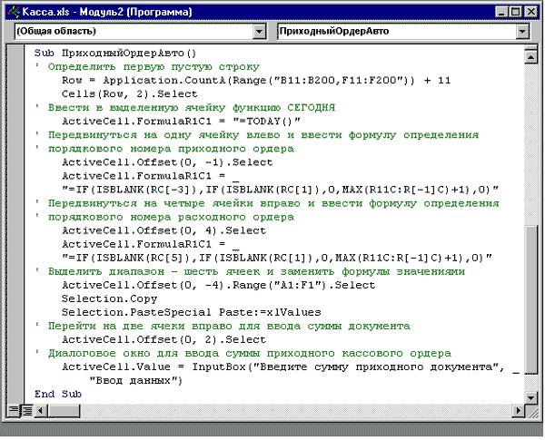This screenshot has width=545, height=440.
Task: Click the line 'ActiveCell.Value = InputBox'
Action: pyautogui.click(x=291, y=367)
